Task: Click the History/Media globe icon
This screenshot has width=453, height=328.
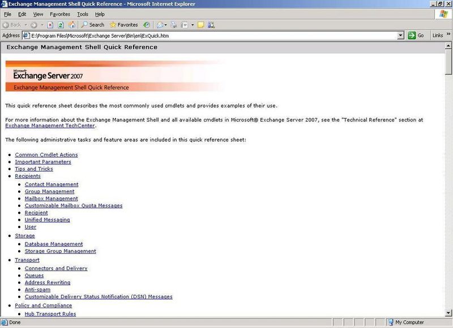Action: (147, 25)
